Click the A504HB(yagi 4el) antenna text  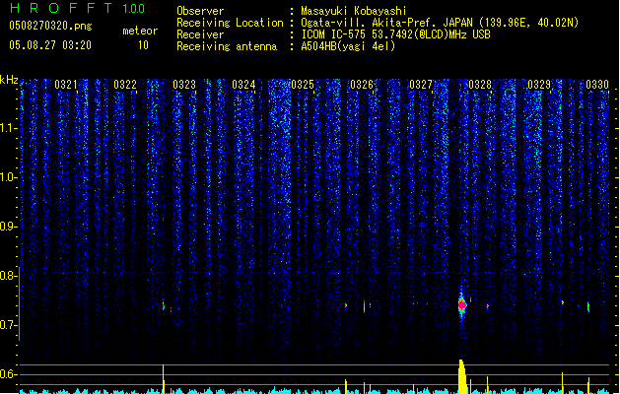[348, 46]
